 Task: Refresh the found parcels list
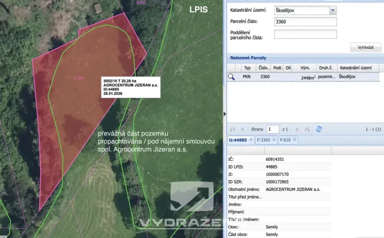click(x=318, y=129)
